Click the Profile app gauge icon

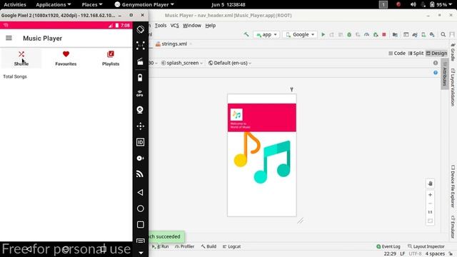tap(366, 34)
